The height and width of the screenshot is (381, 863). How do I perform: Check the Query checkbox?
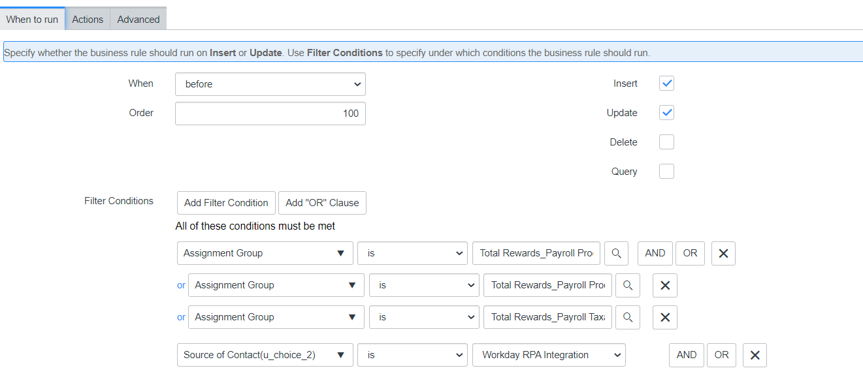tap(666, 172)
